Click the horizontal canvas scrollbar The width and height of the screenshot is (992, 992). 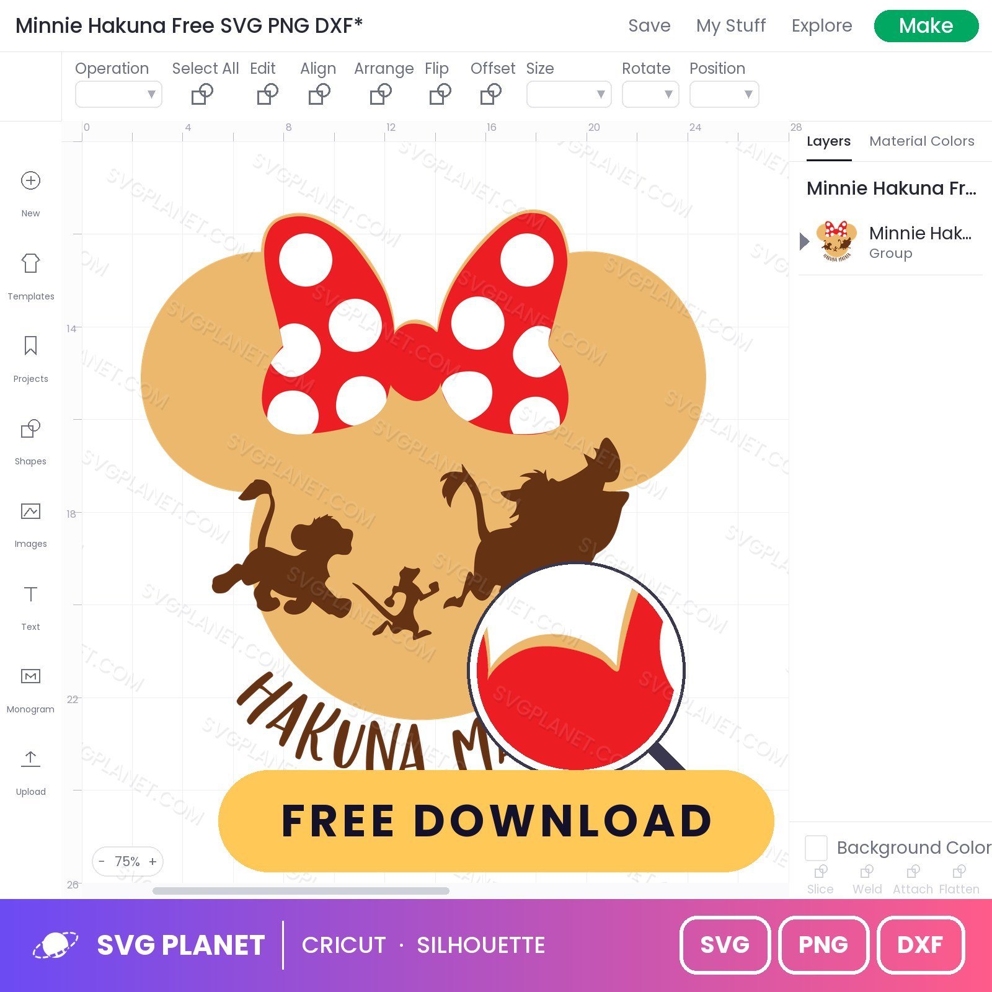[301, 891]
